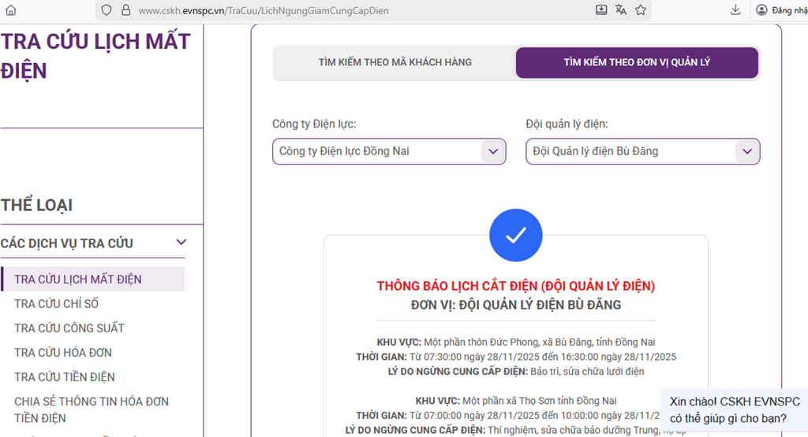808x437 pixels.
Task: Collapse the Các dịch vụ tra cứu section
Action: click(181, 243)
